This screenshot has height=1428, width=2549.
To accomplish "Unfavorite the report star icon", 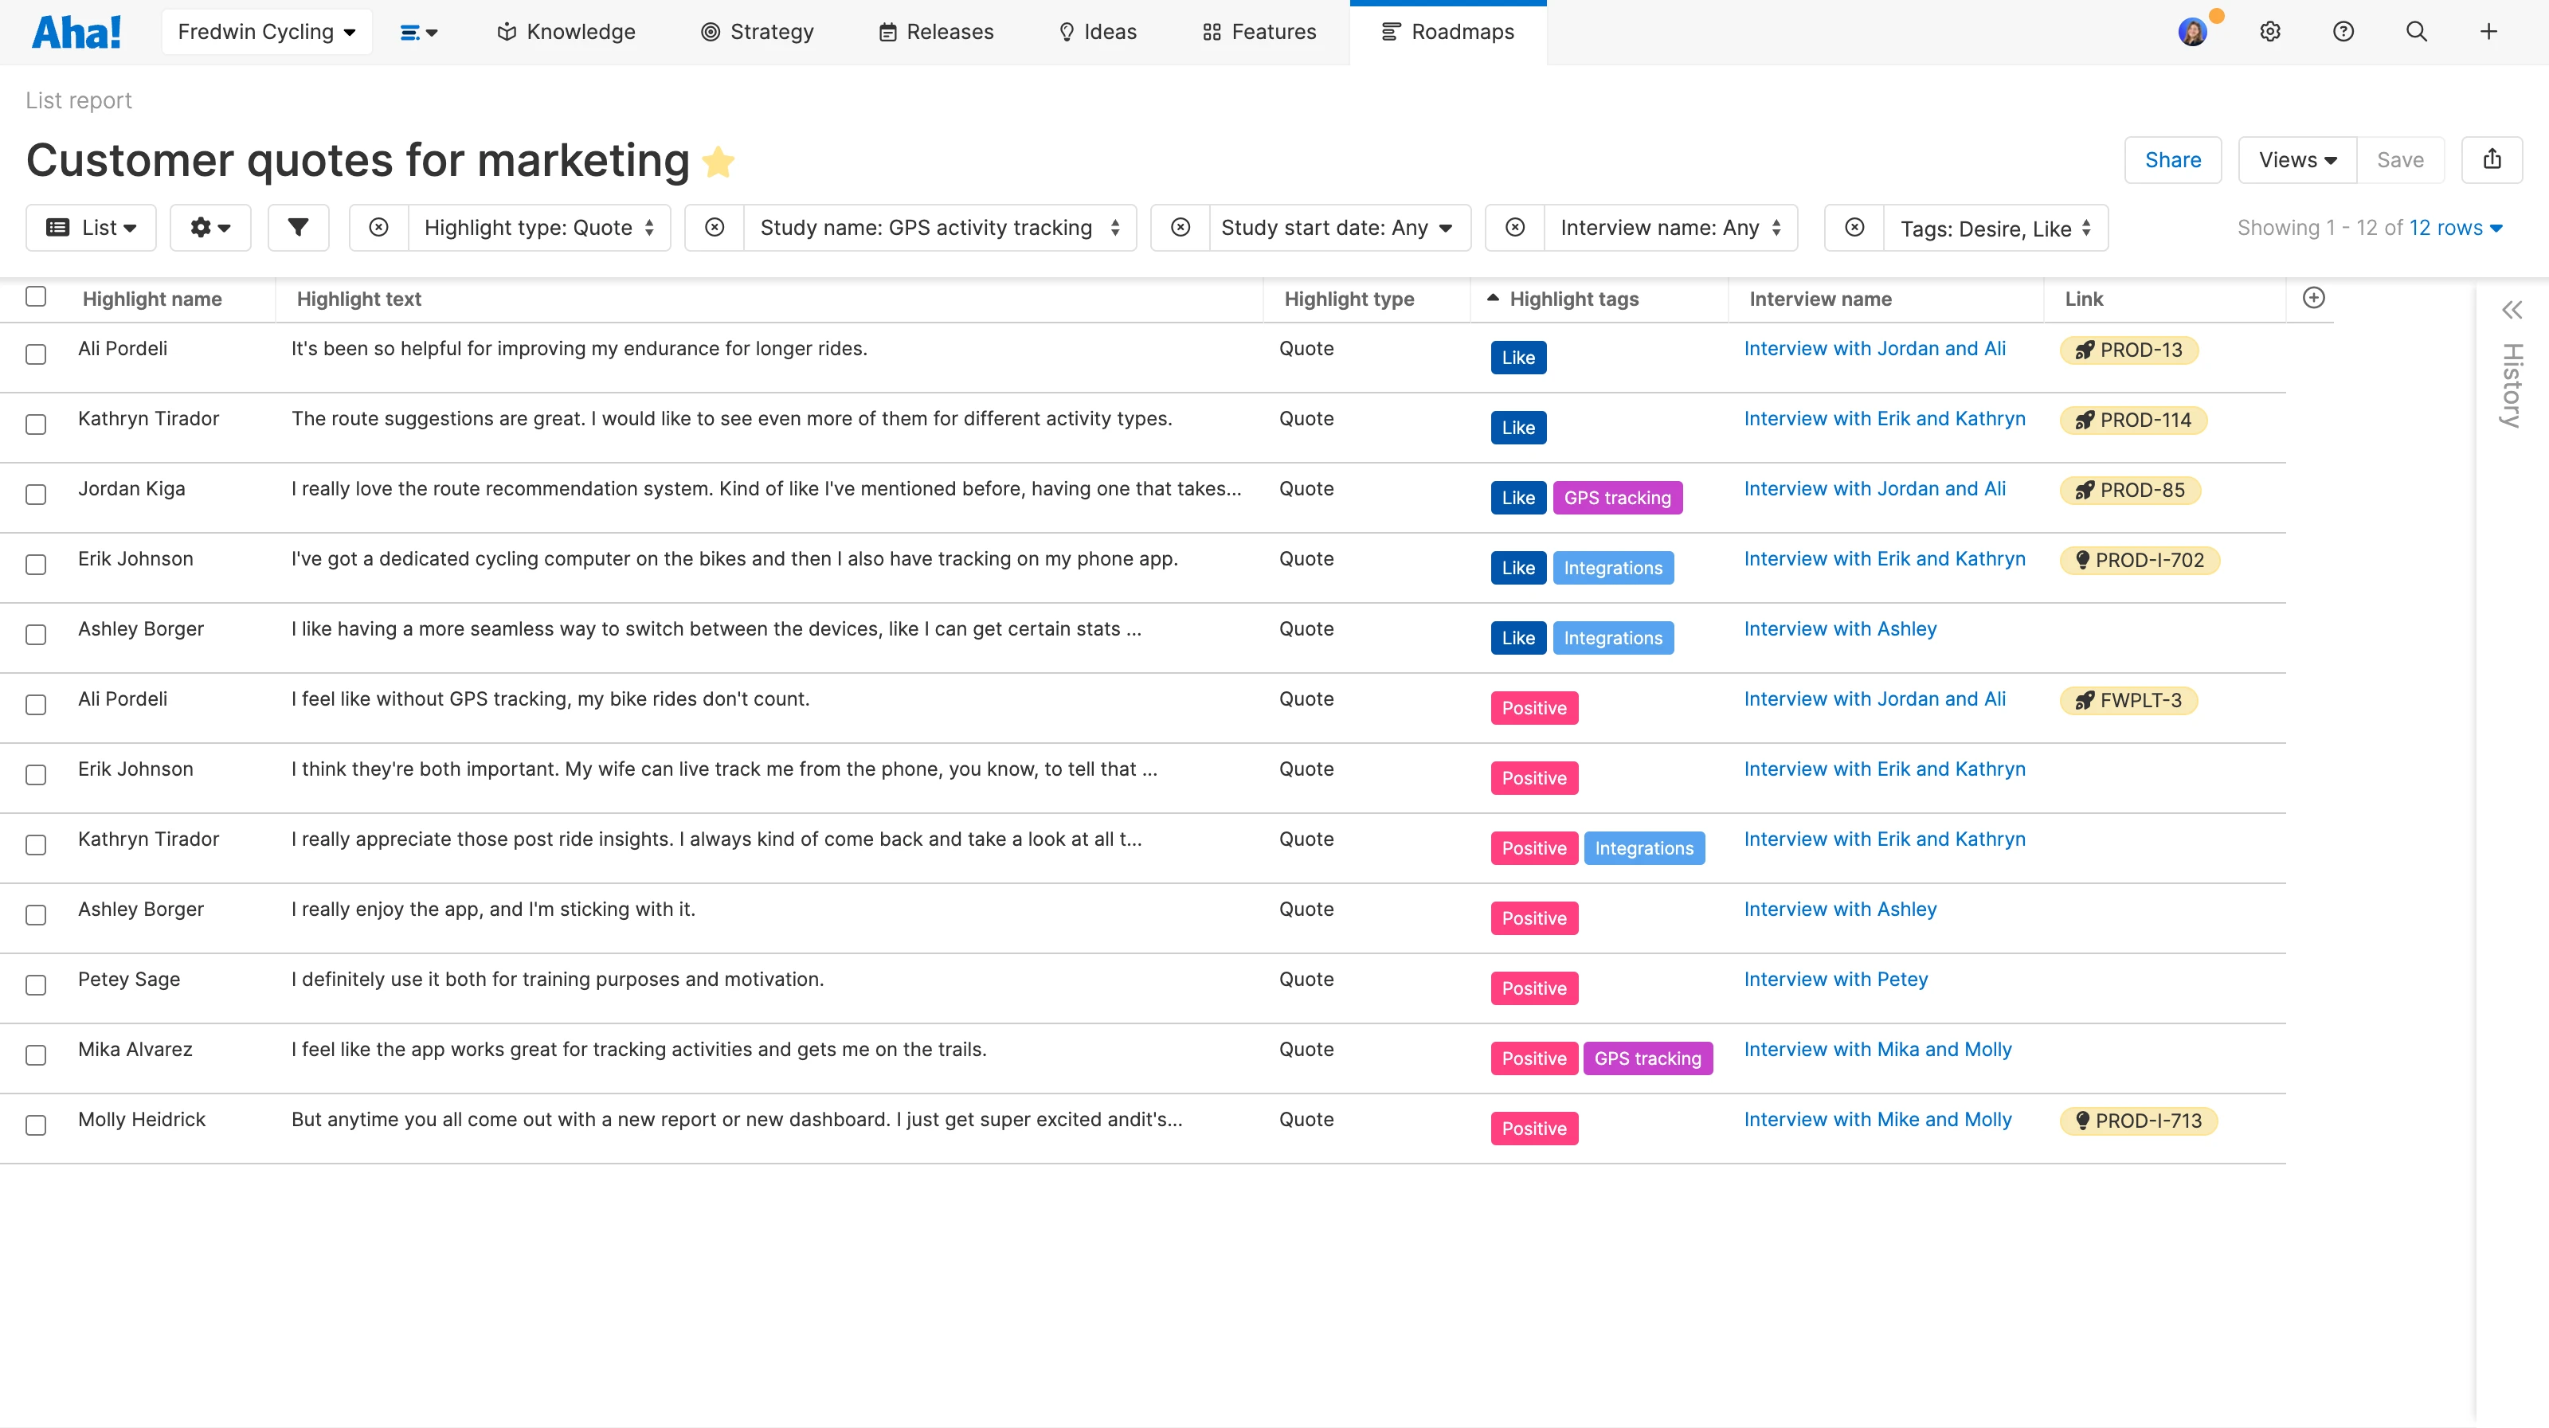I will (718, 162).
